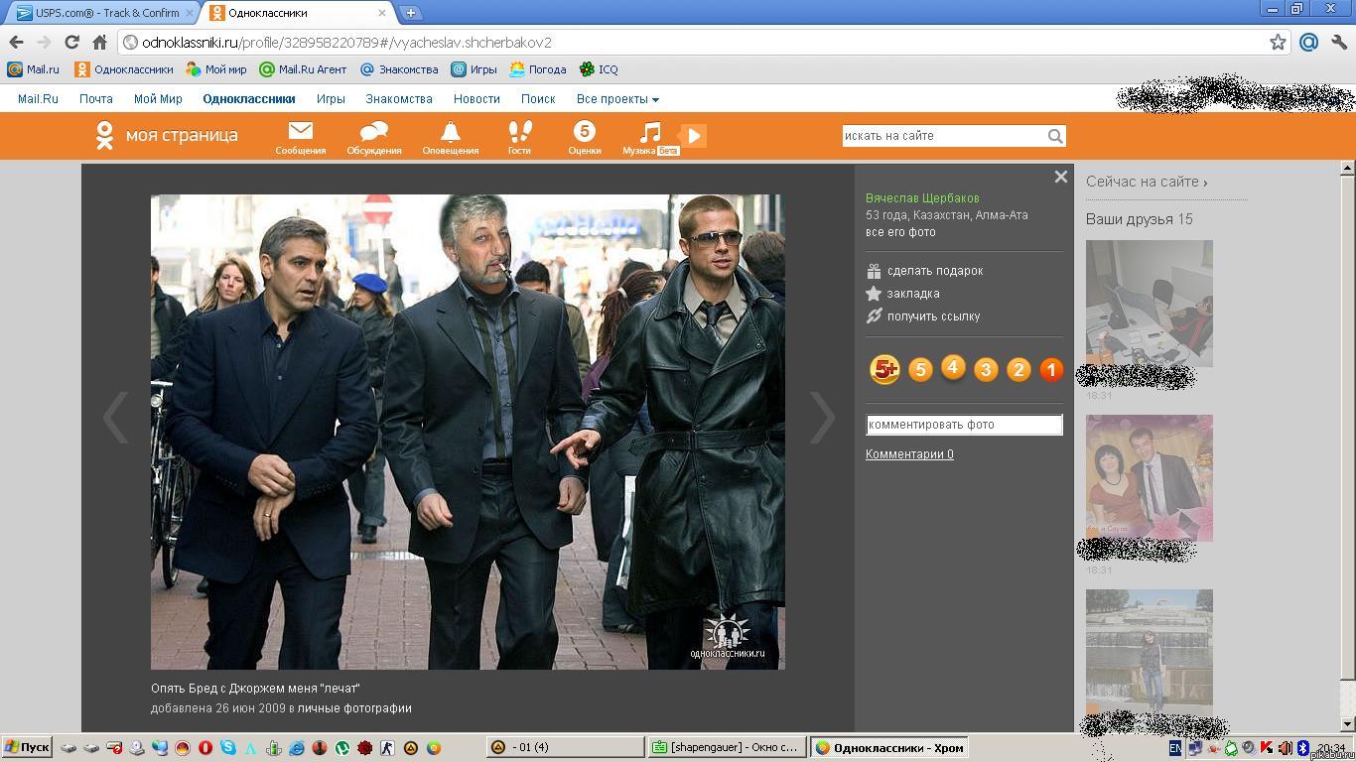
Task: Click моя страница link
Action: point(182,135)
